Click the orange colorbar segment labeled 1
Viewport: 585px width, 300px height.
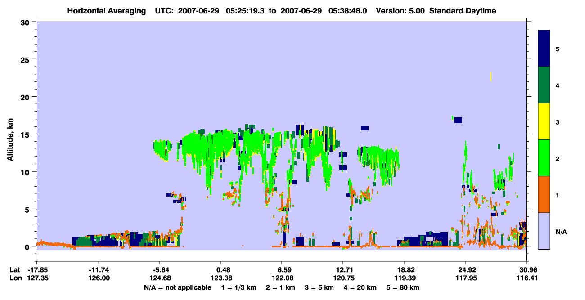coord(544,194)
